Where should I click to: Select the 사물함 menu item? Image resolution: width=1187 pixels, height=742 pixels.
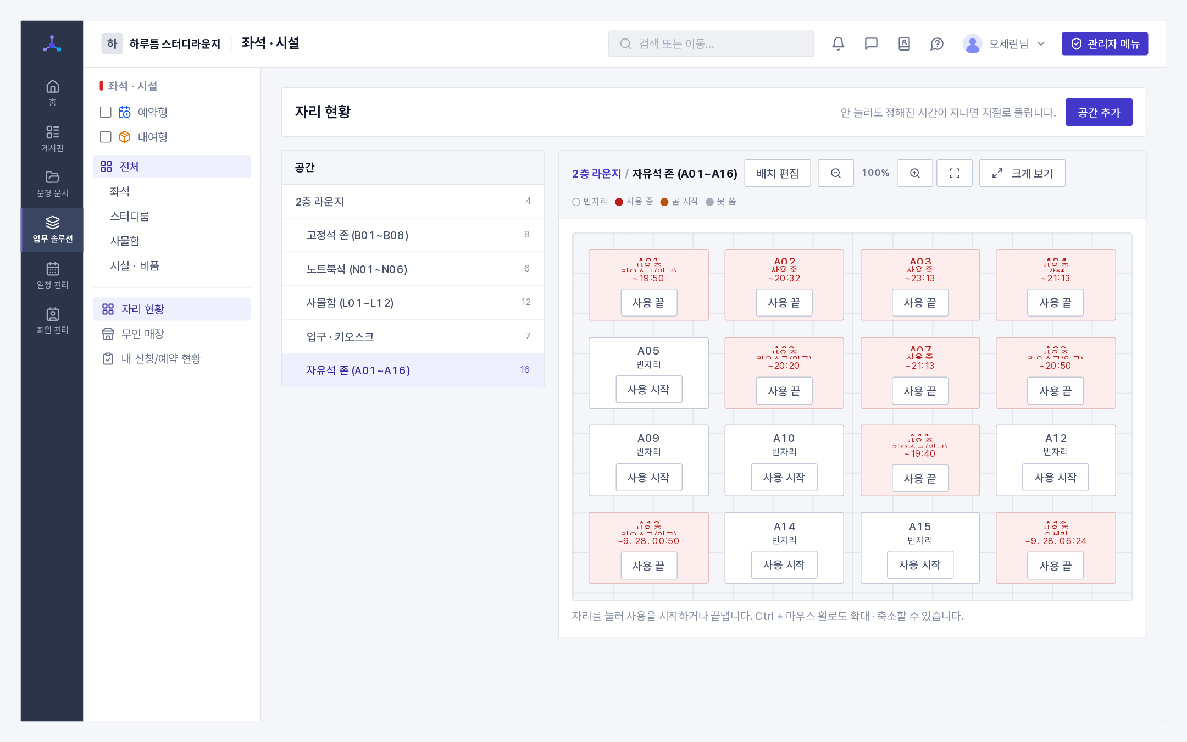click(171, 241)
